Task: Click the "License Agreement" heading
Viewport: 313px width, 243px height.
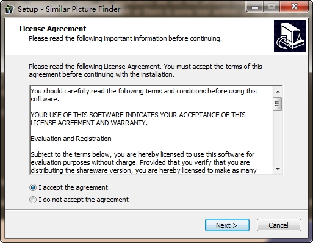Action: tap(53, 29)
